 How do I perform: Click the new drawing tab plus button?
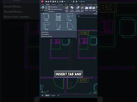coord(79,16)
